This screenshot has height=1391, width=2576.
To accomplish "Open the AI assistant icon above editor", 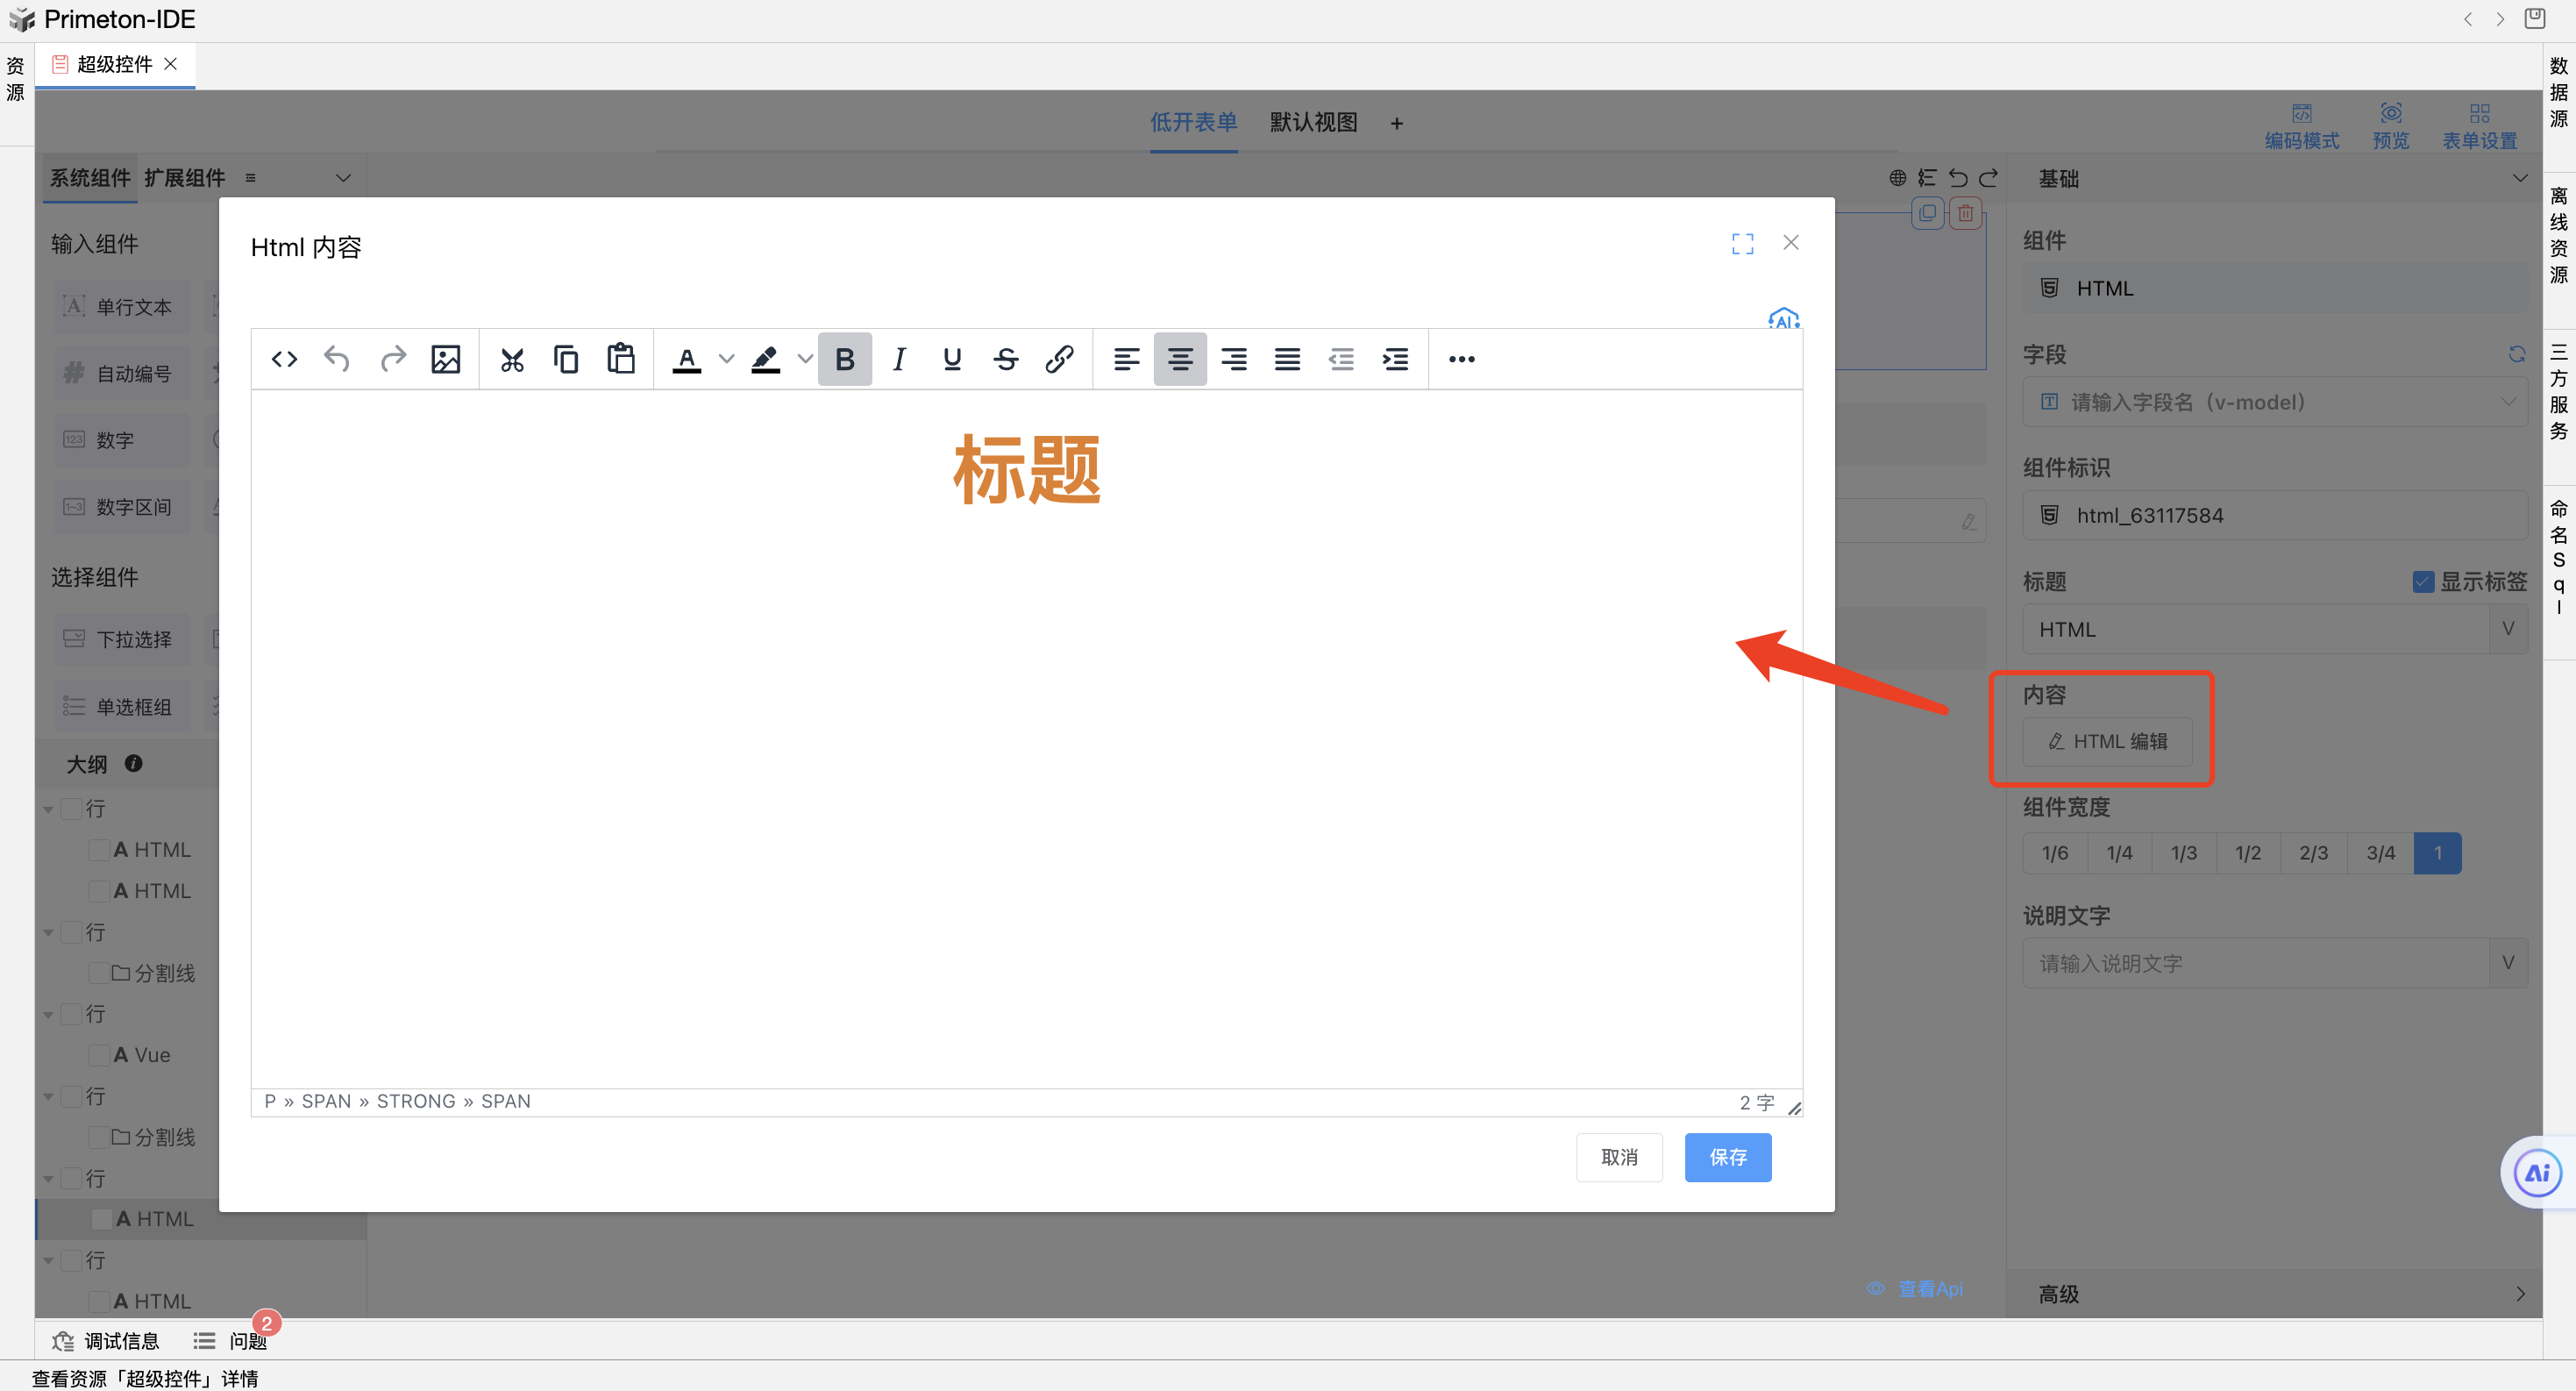I will [1783, 319].
